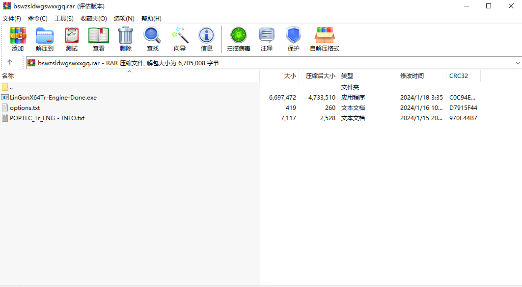Select the options.txt file
The height and width of the screenshot is (287, 522).
[25, 108]
